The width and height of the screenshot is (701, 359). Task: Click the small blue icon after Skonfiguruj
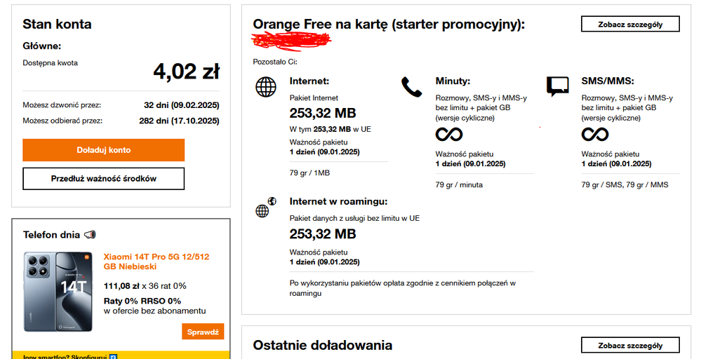(113, 356)
